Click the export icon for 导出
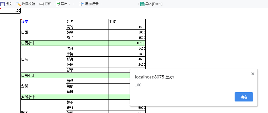Image resolution: width=268 pixels, height=113 pixels. [x=58, y=4]
